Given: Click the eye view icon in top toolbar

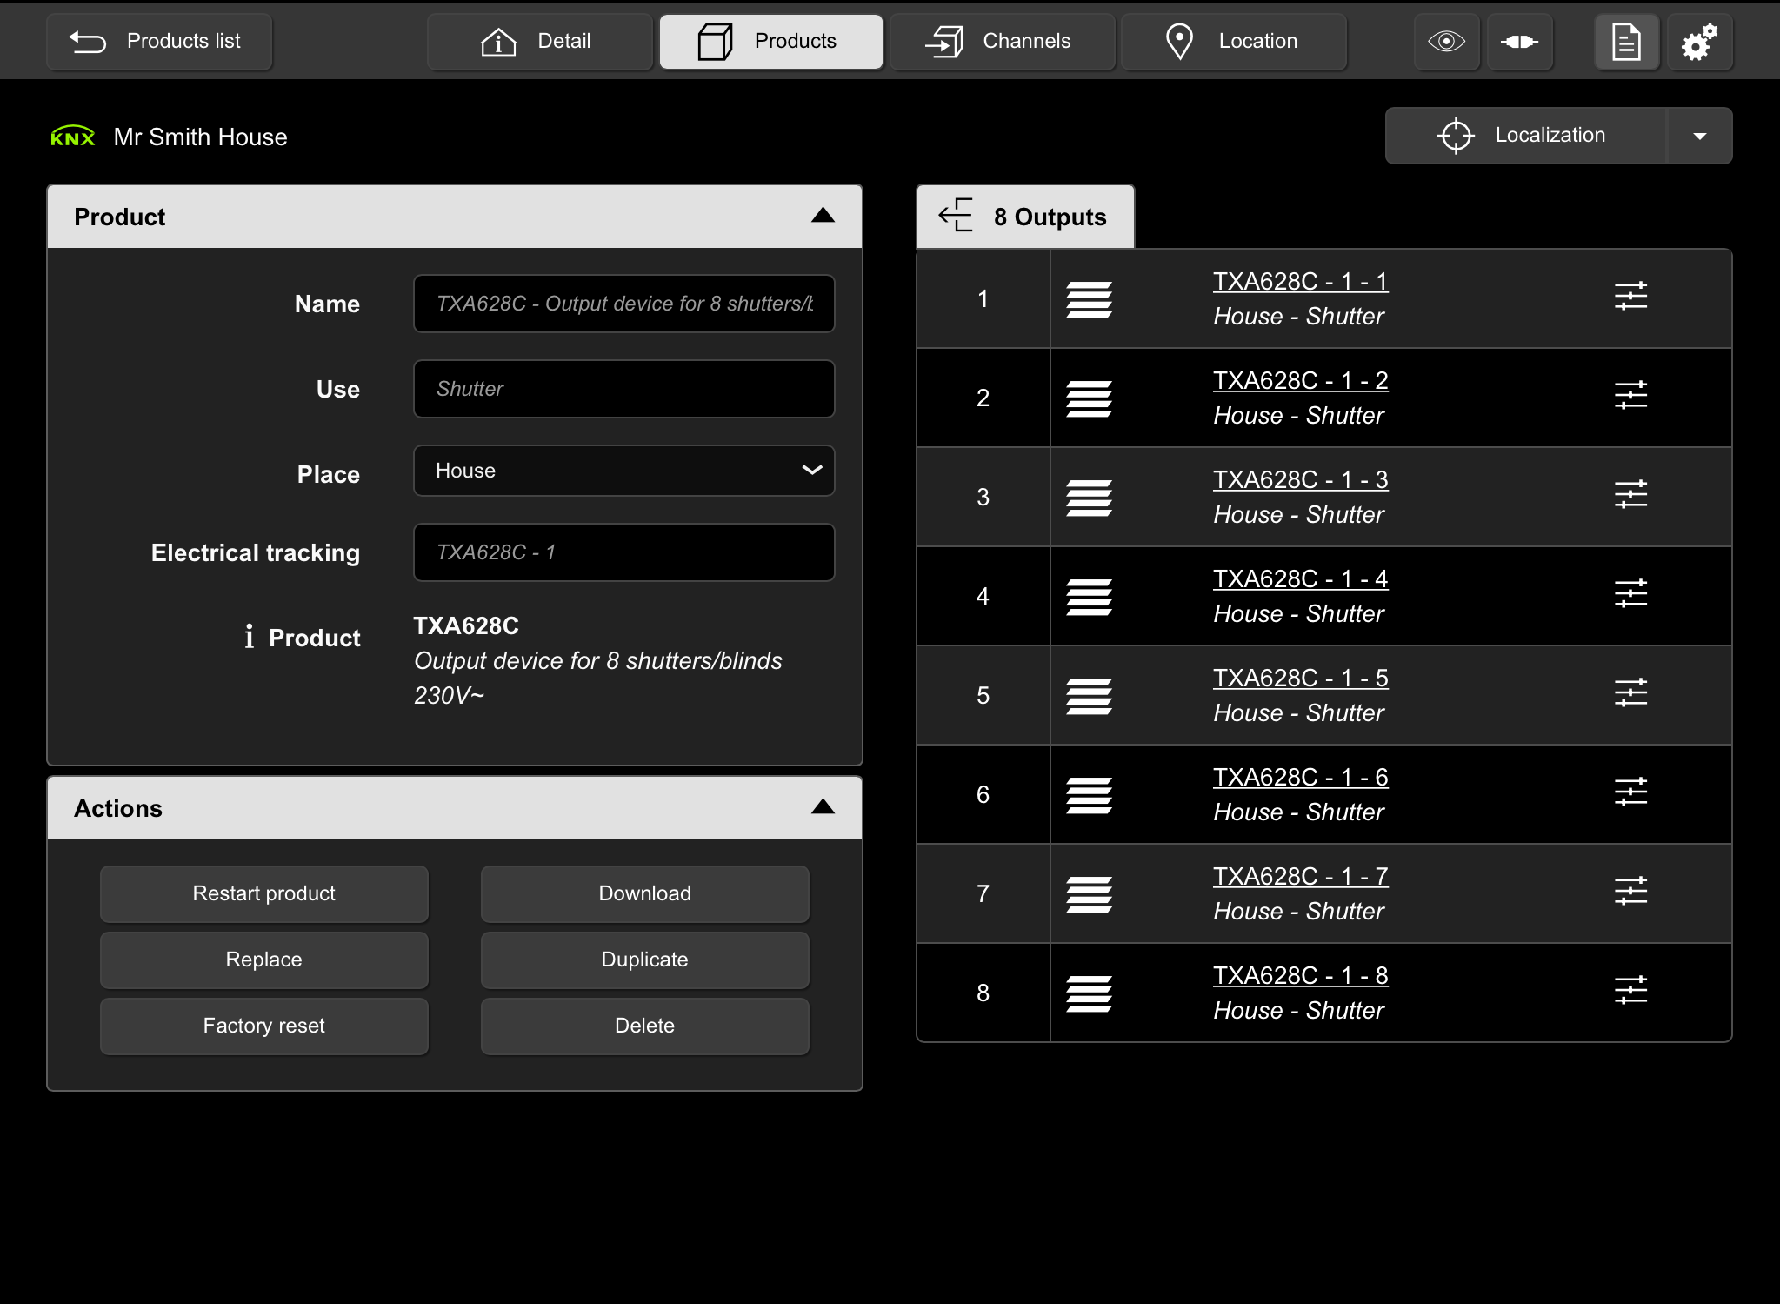Looking at the screenshot, I should point(1446,41).
